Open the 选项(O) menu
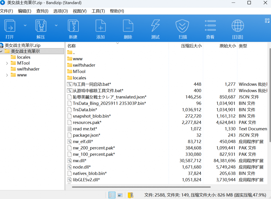 pyautogui.click(x=60, y=11)
